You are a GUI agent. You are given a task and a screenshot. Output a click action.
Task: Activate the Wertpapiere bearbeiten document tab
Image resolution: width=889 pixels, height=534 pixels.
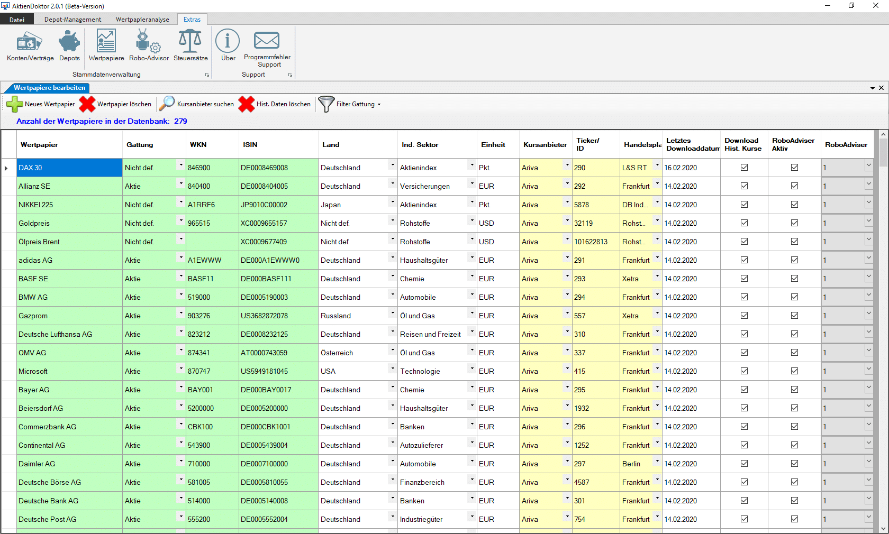tap(50, 88)
